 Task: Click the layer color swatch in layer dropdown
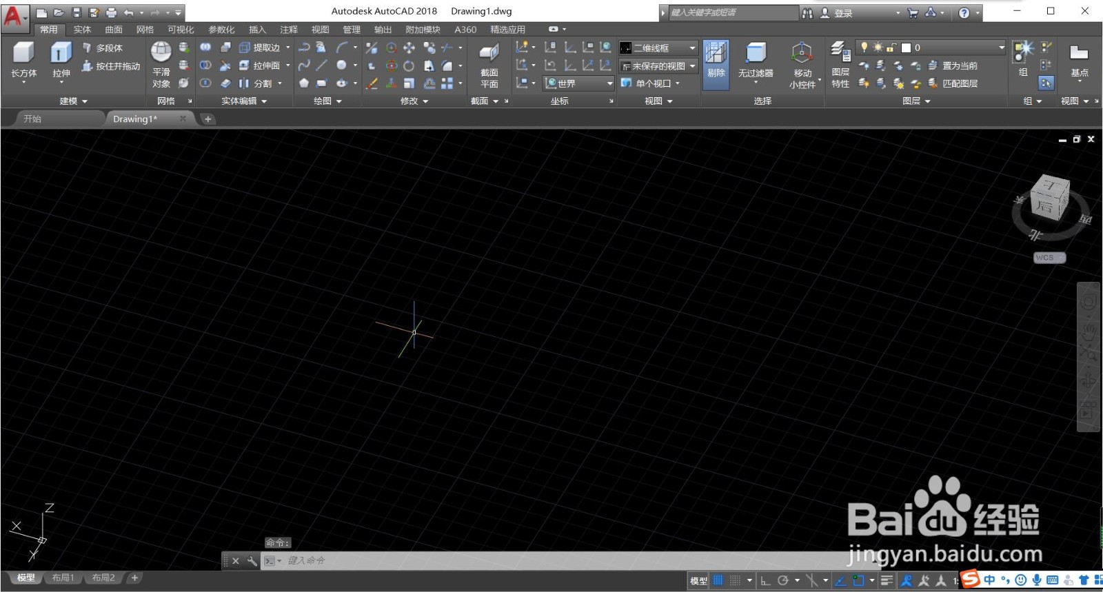click(906, 48)
